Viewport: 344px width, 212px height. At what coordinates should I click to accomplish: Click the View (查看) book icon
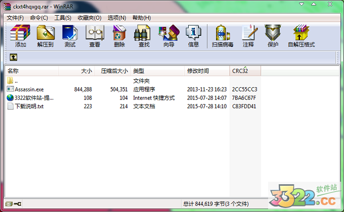pos(95,33)
